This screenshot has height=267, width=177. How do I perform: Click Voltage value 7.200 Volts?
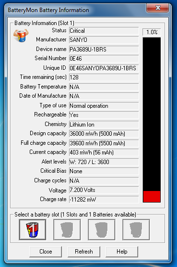(104, 190)
